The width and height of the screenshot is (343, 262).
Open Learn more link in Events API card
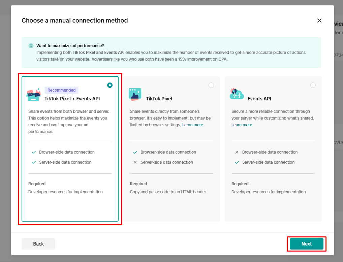242,125
